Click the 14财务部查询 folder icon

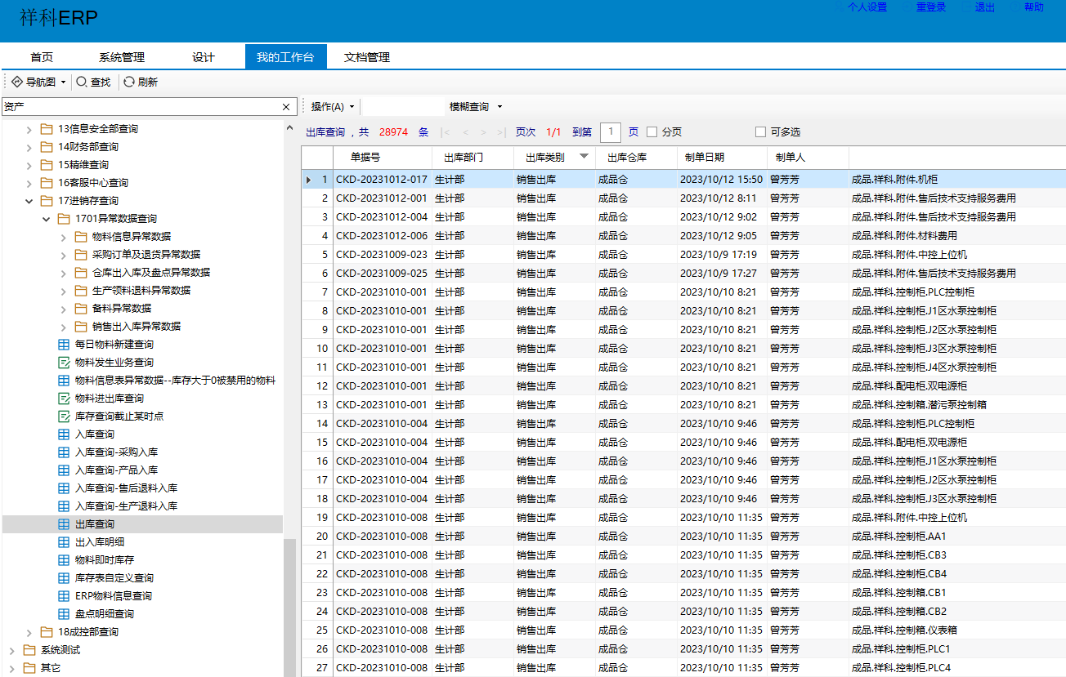pos(47,147)
